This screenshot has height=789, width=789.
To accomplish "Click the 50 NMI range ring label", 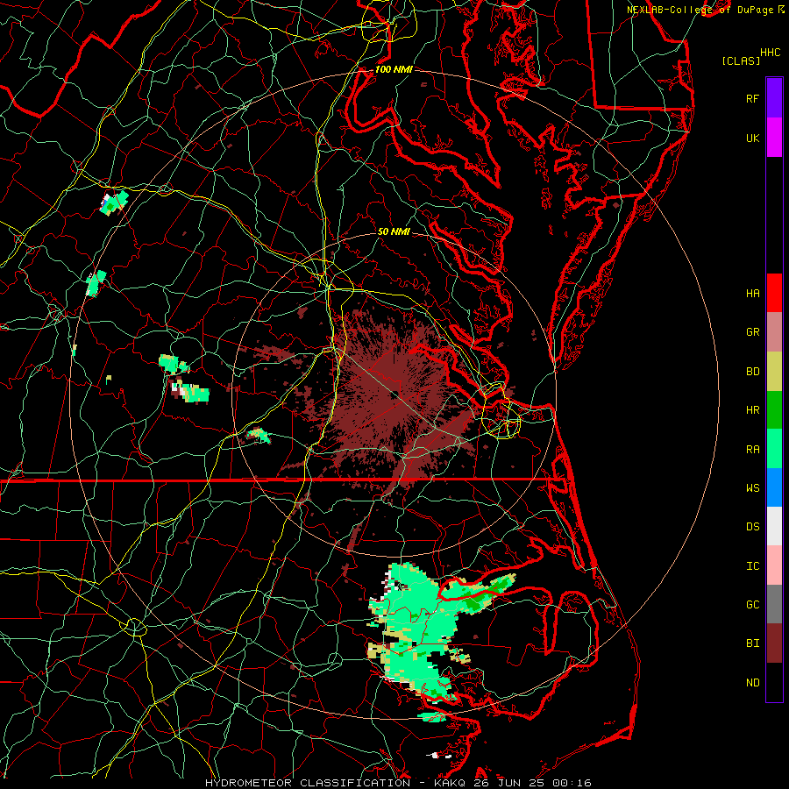I will 394,231.
